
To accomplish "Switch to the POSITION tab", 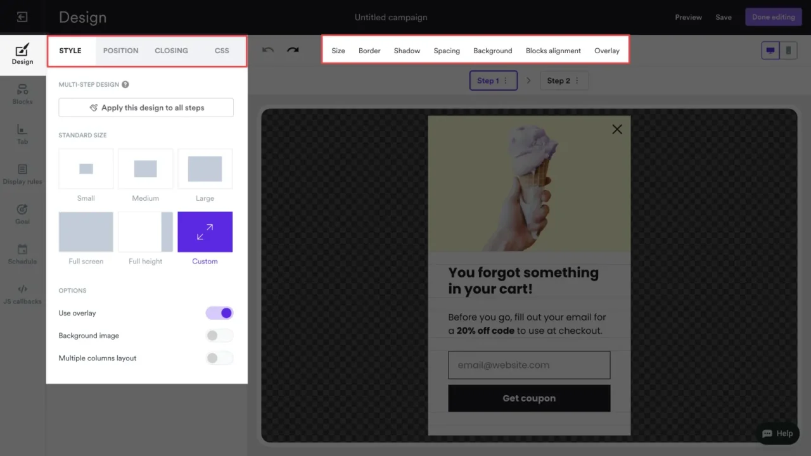I will click(121, 51).
